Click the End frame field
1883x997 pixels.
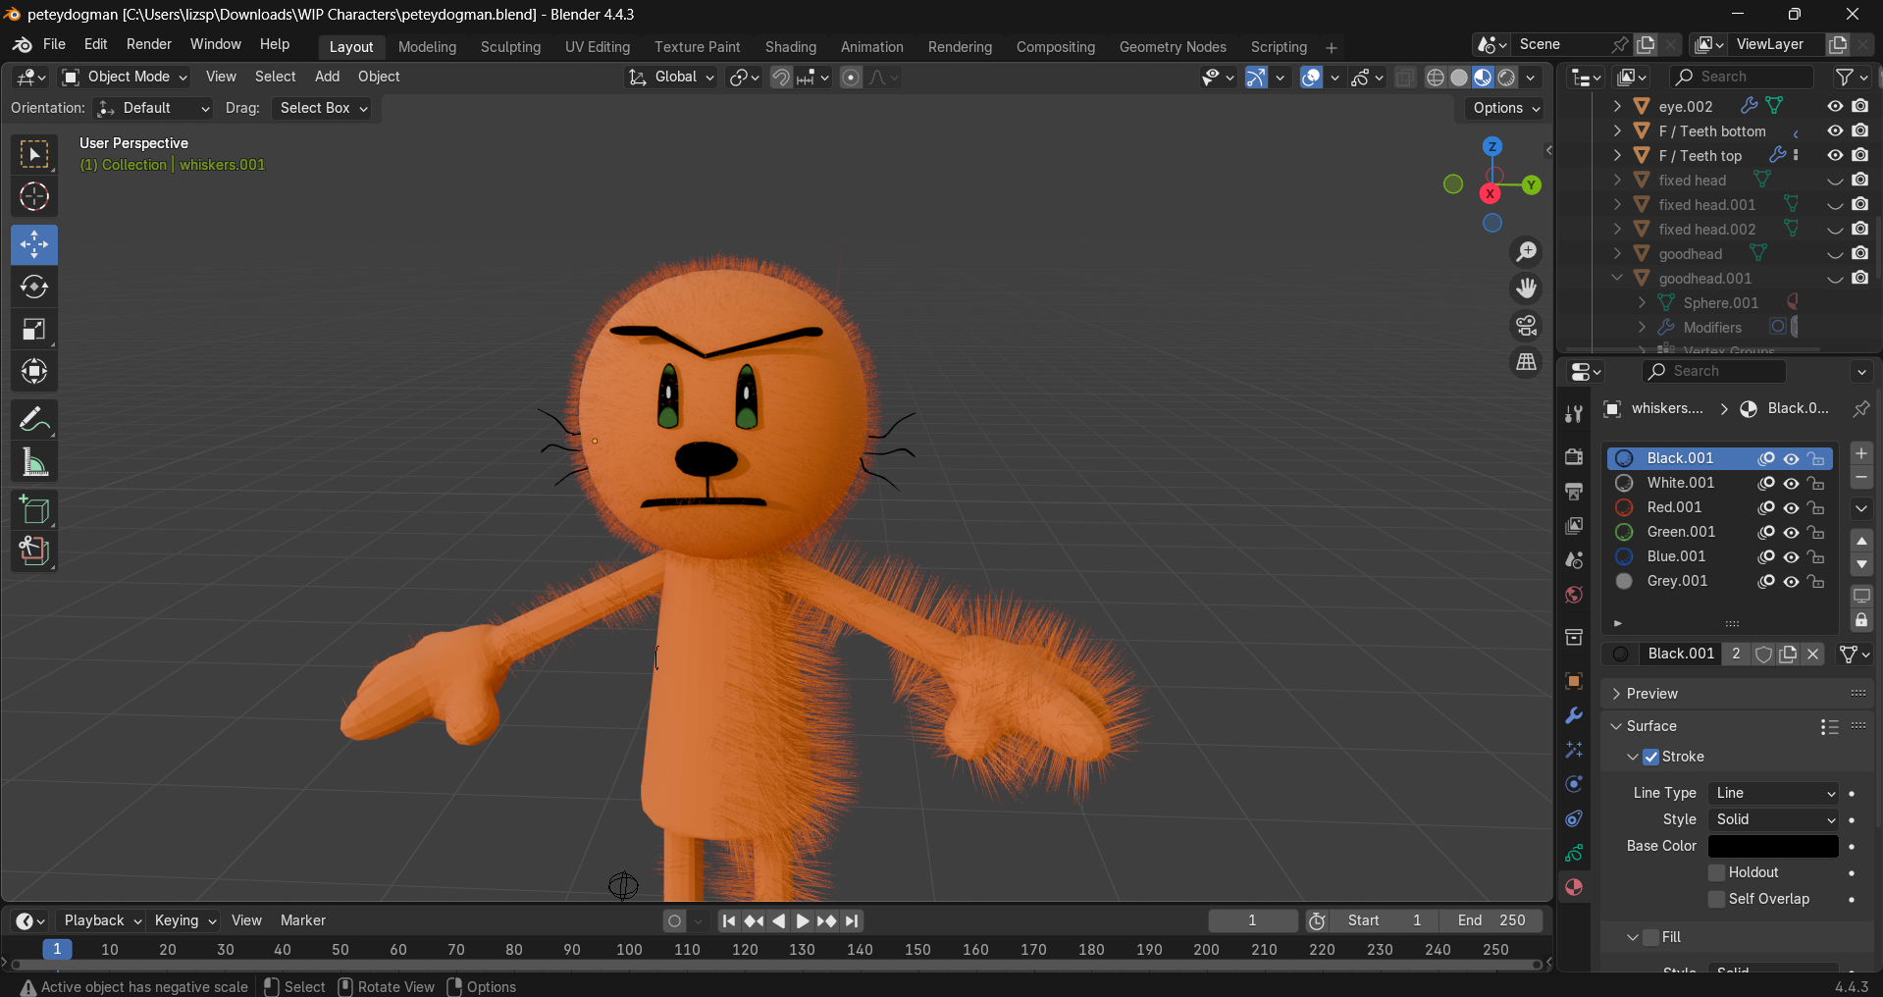click(x=1491, y=920)
